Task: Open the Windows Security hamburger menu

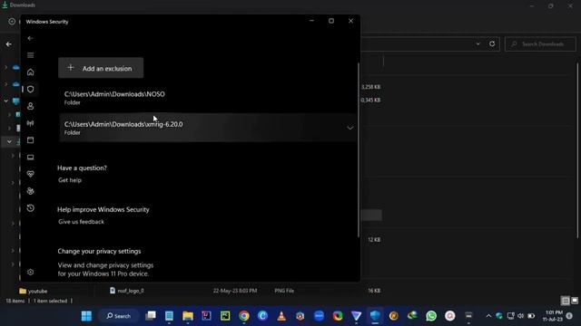Action: click(30, 55)
